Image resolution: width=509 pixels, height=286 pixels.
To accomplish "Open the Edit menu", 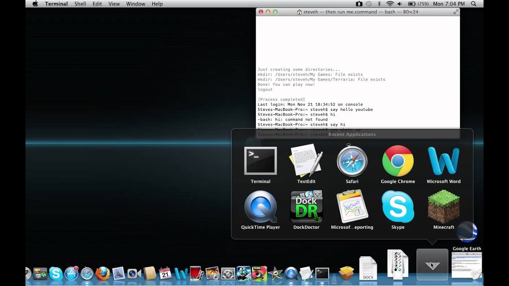I will 97,4.
